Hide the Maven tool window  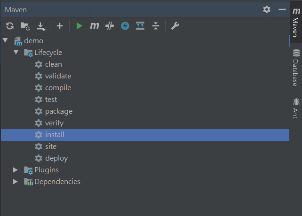[282, 9]
